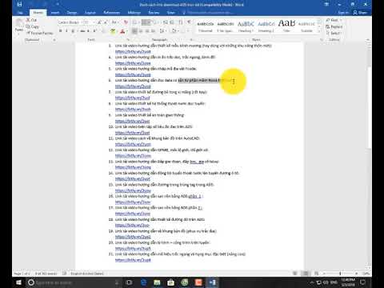
Task: Clear all formatting from selection
Action: [x=126, y=22]
